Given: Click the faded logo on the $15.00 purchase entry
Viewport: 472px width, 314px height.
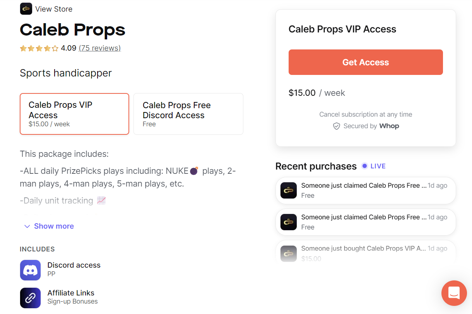Looking at the screenshot, I should point(288,253).
